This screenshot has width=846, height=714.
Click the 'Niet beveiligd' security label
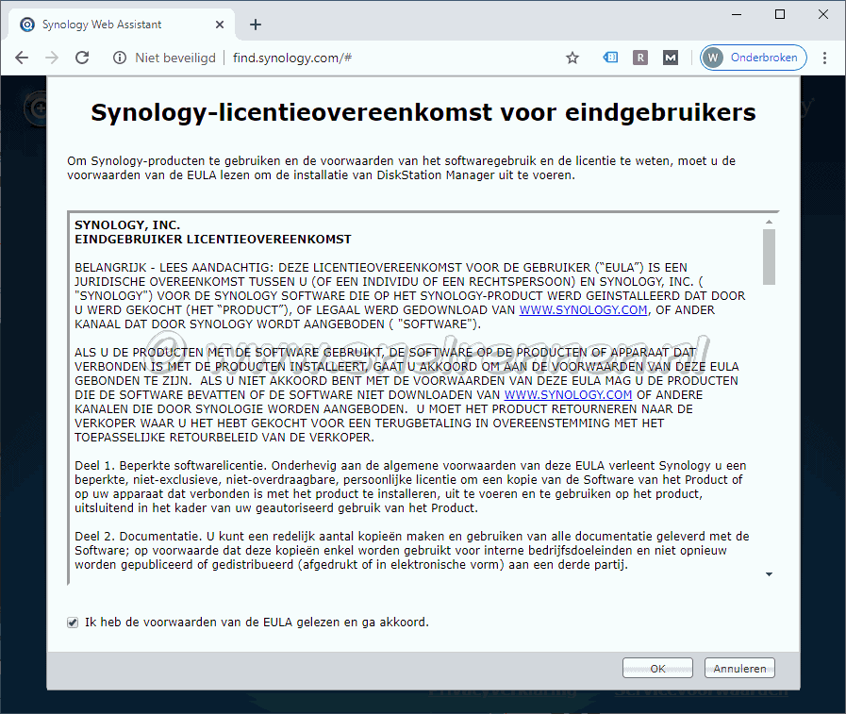[x=175, y=58]
